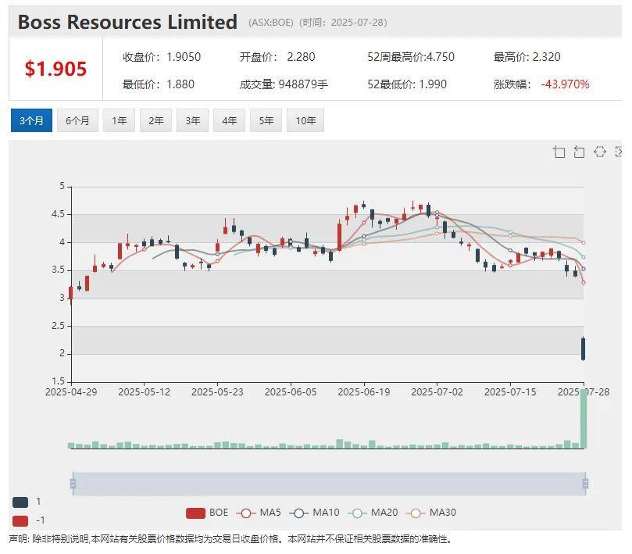Click the 2025-04-29 x-axis label

71,392
